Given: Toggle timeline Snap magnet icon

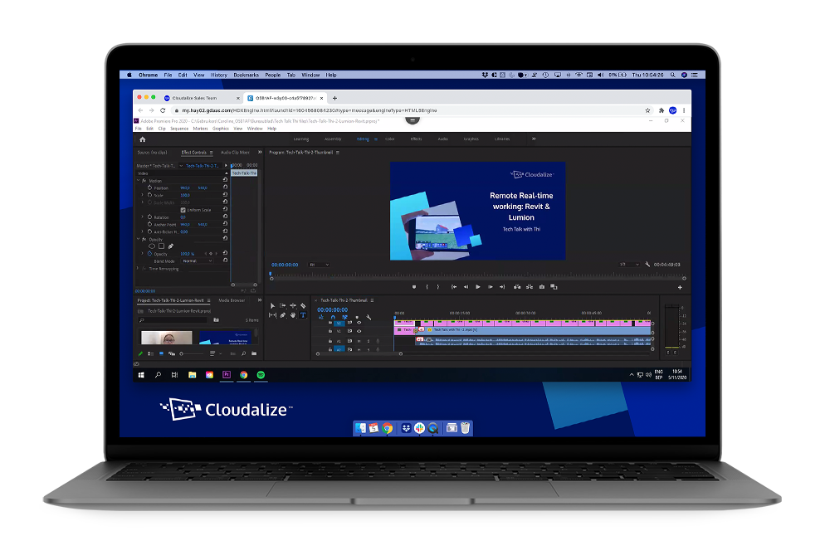Looking at the screenshot, I should pos(333,318).
